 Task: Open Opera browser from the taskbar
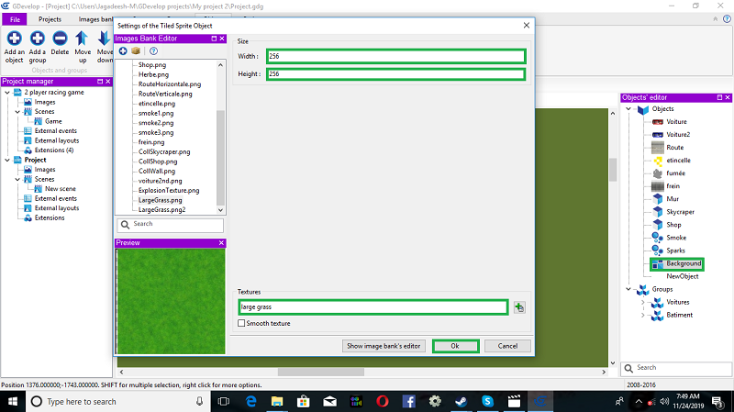tap(382, 401)
